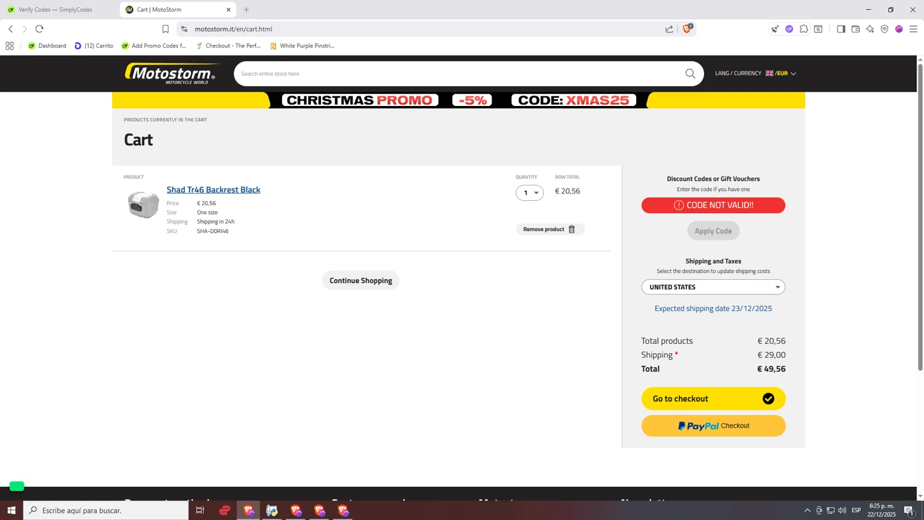The height and width of the screenshot is (520, 924).
Task: Open the (12) Carrito bookmark
Action: tap(94, 46)
